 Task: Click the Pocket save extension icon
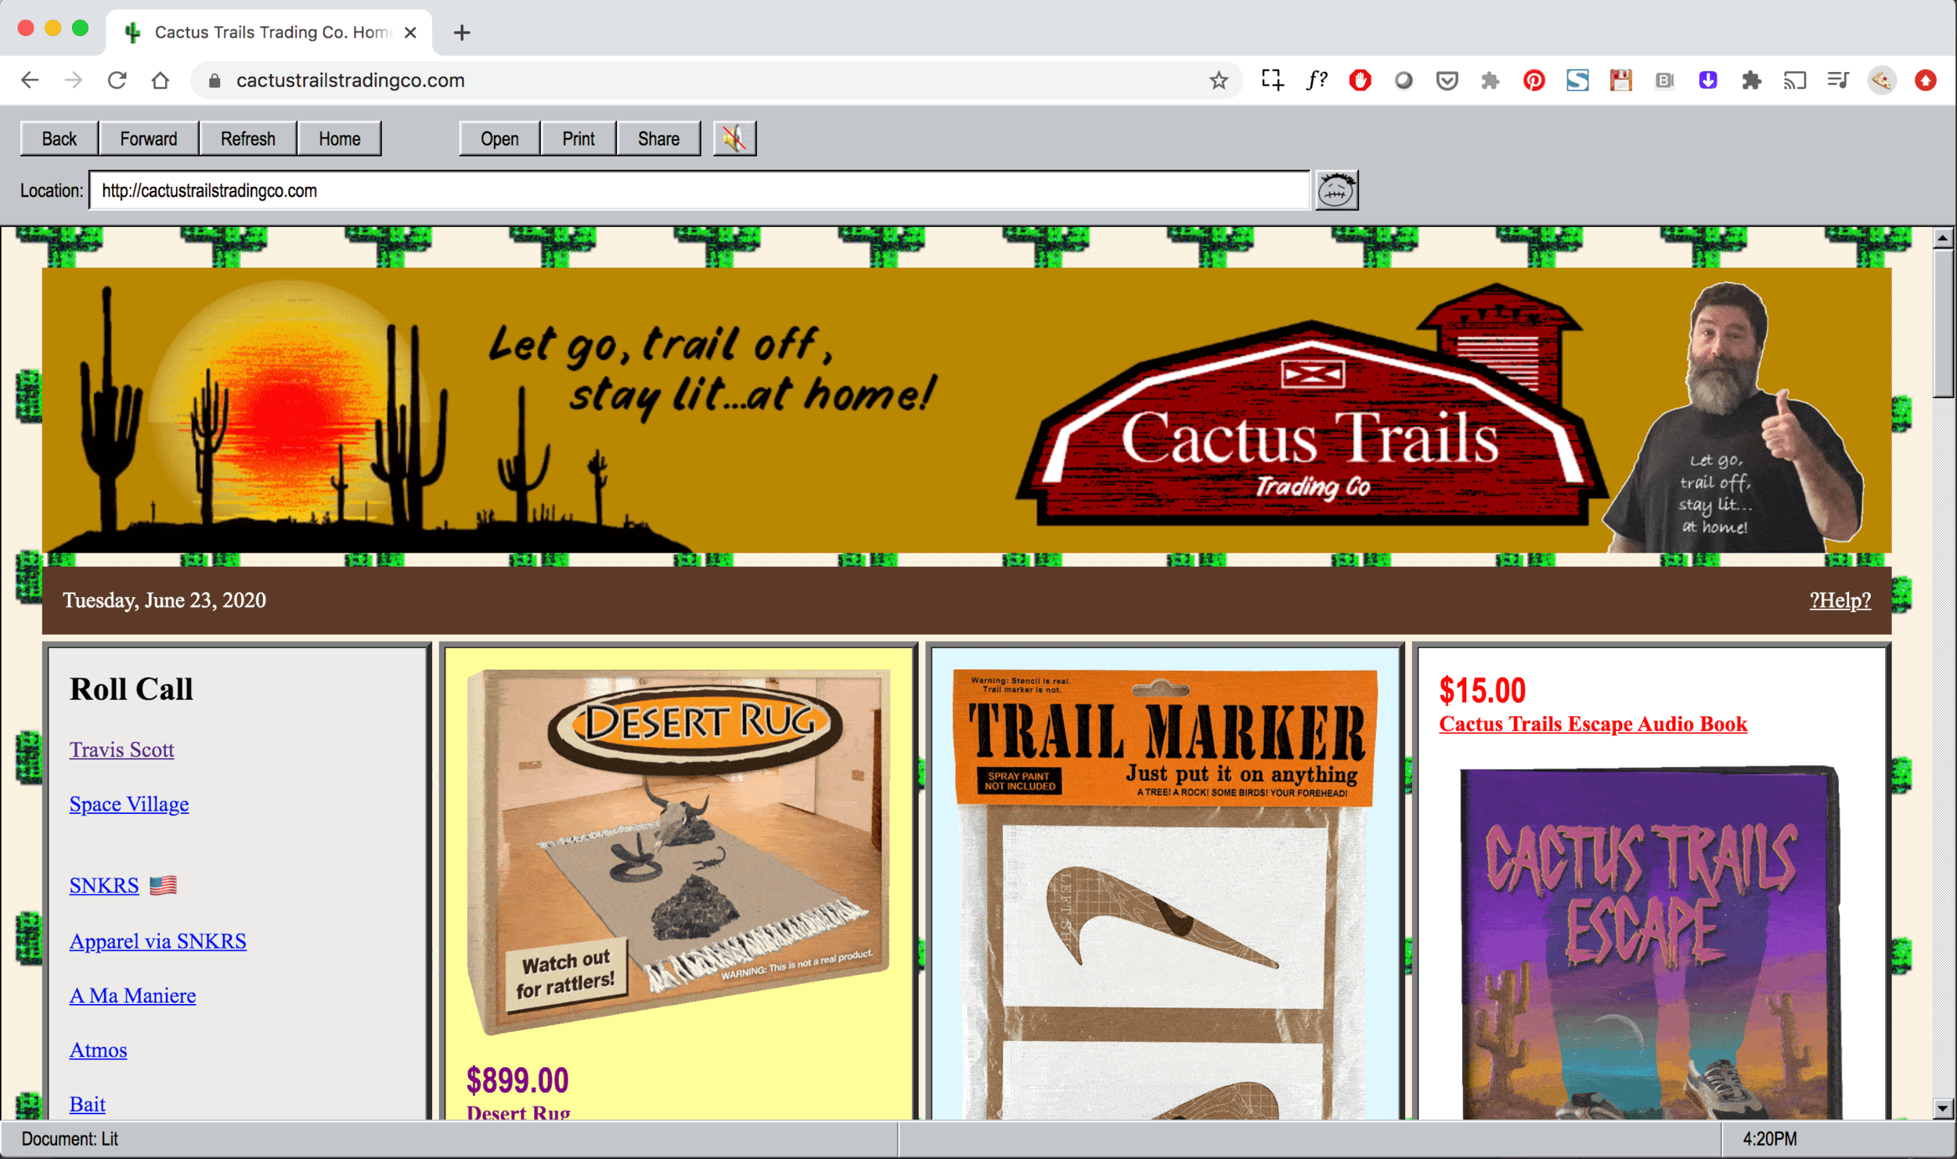(1447, 80)
